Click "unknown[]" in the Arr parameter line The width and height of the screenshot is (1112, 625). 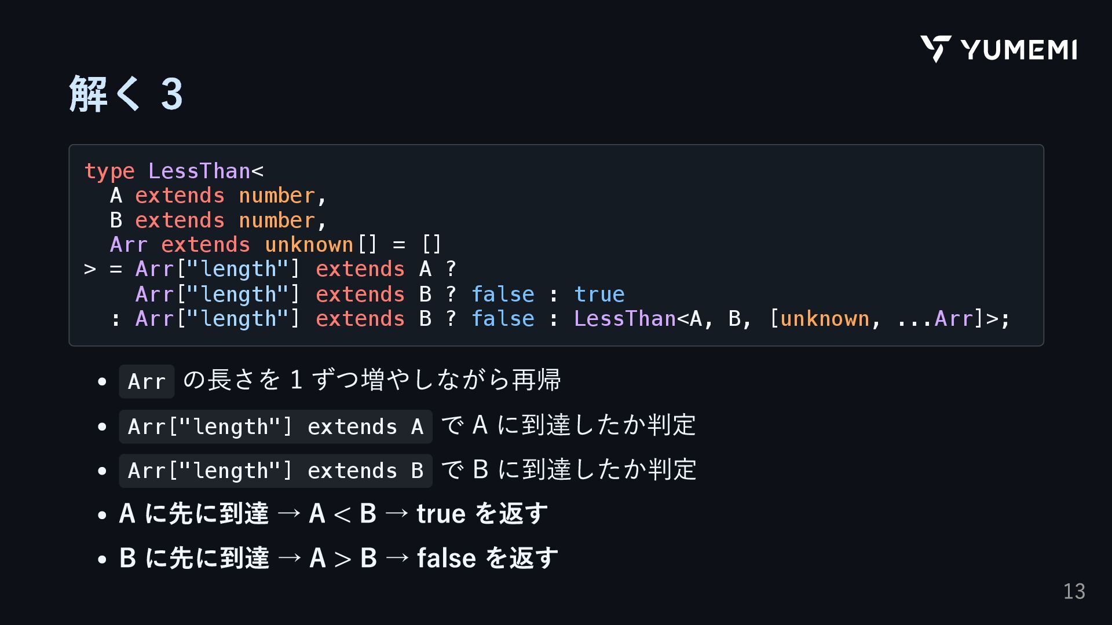(x=321, y=245)
